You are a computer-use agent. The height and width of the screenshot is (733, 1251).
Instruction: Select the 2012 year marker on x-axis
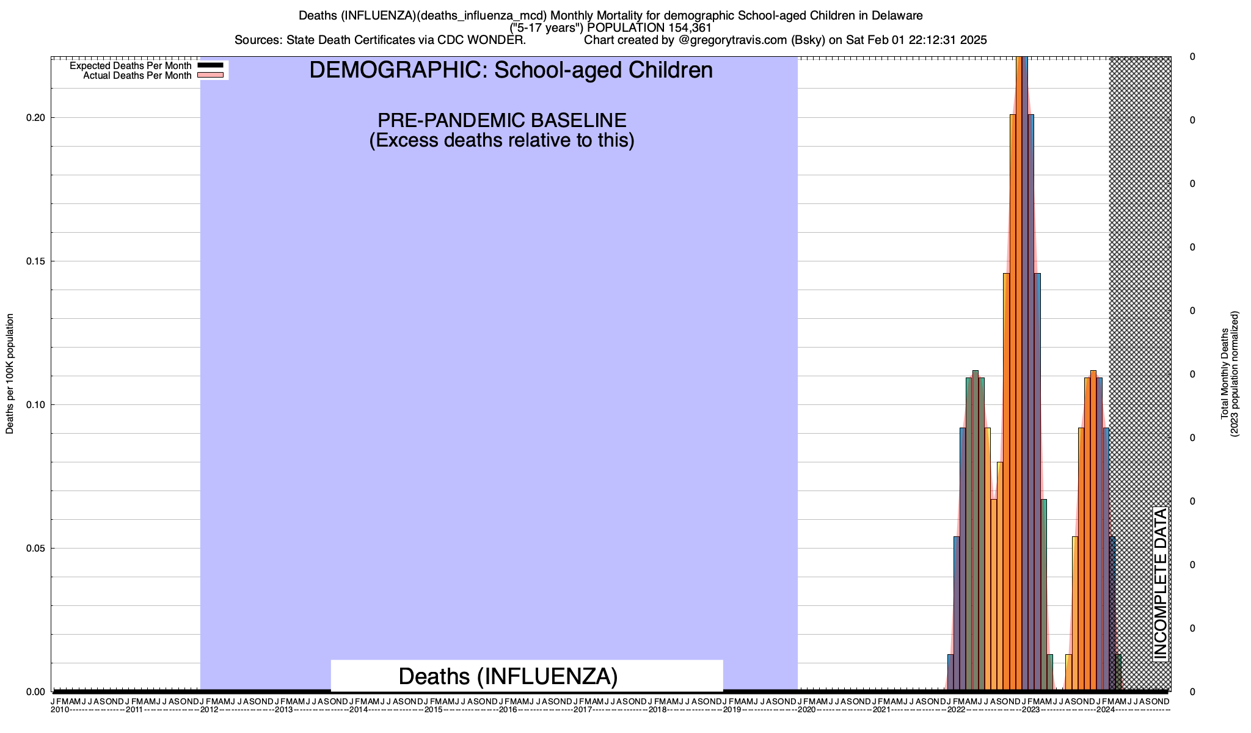[209, 710]
